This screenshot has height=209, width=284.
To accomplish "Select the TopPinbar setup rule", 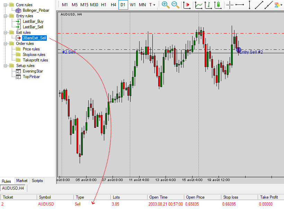I will pos(31,77).
